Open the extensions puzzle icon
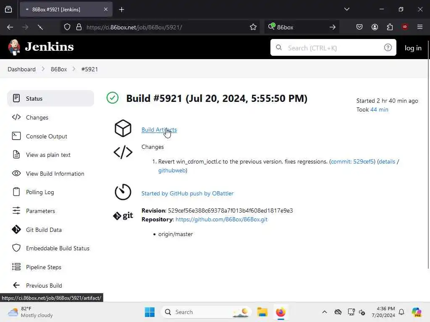This screenshot has width=430, height=322. pyautogui.click(x=390, y=27)
